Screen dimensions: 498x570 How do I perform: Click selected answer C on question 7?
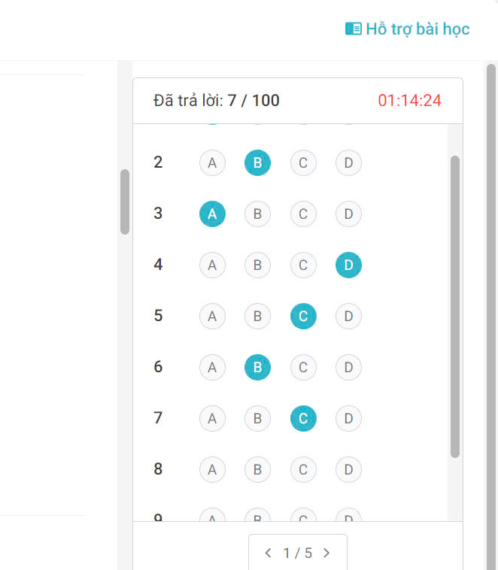[x=303, y=418]
